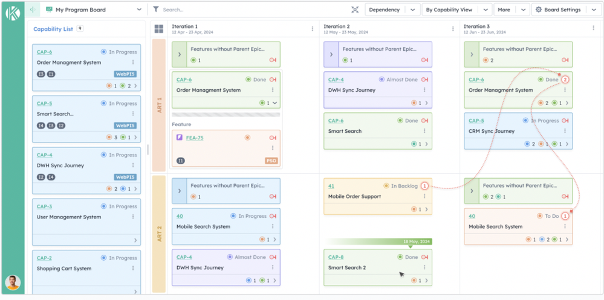Click the filter funnel icon by Search
604x300 pixels.
point(156,10)
